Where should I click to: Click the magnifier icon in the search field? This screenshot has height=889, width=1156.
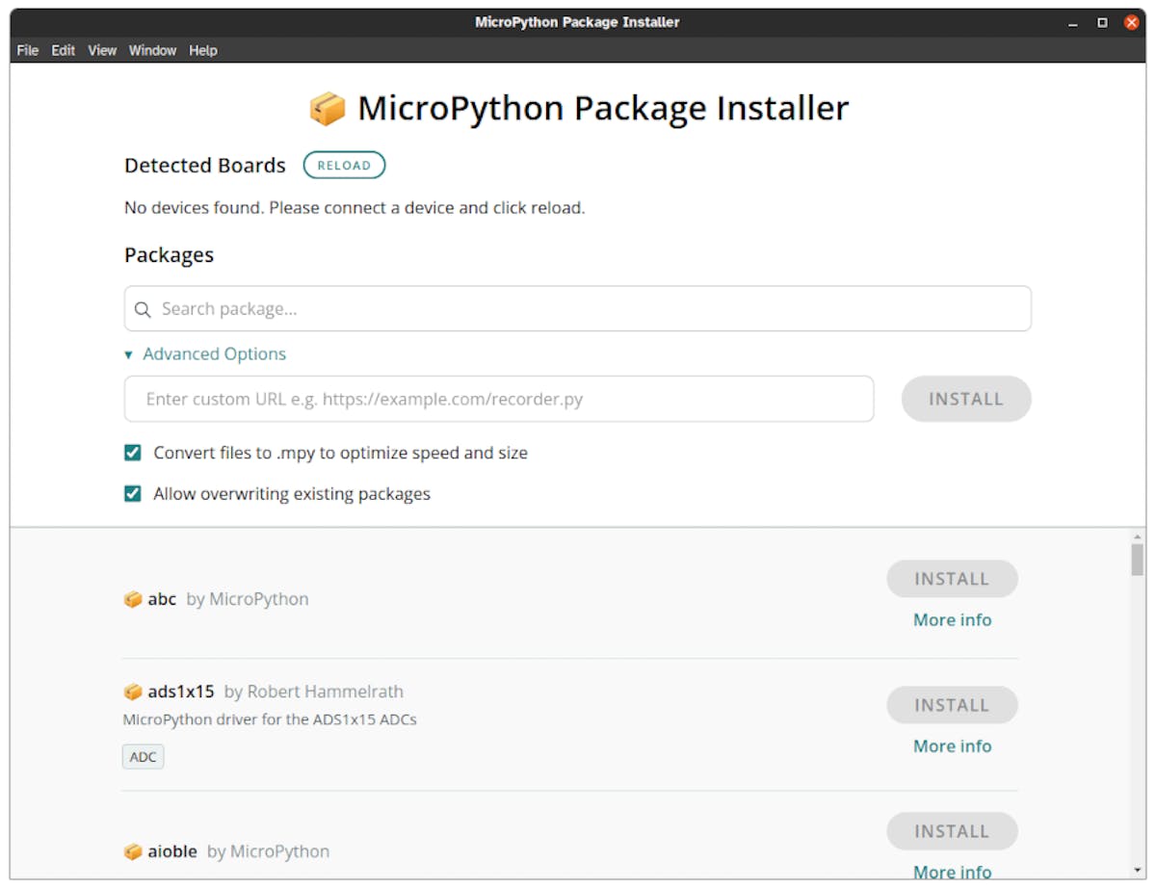(x=143, y=309)
